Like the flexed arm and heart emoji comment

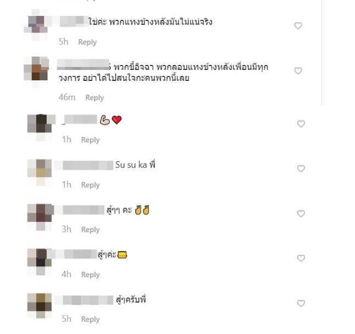[301, 124]
